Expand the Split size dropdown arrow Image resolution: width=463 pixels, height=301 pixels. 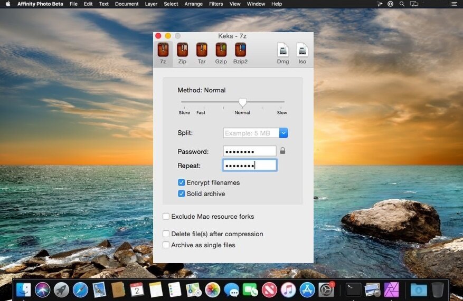coord(284,133)
